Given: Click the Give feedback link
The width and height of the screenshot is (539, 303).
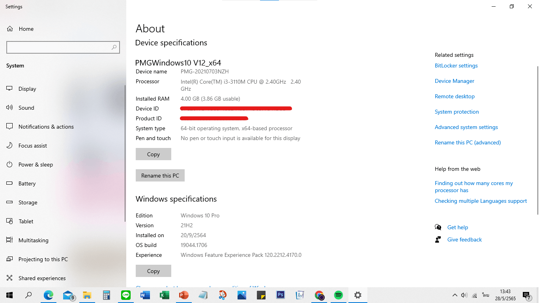Looking at the screenshot, I should 464,239.
